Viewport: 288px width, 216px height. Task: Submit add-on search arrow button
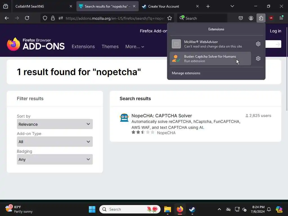point(278,44)
